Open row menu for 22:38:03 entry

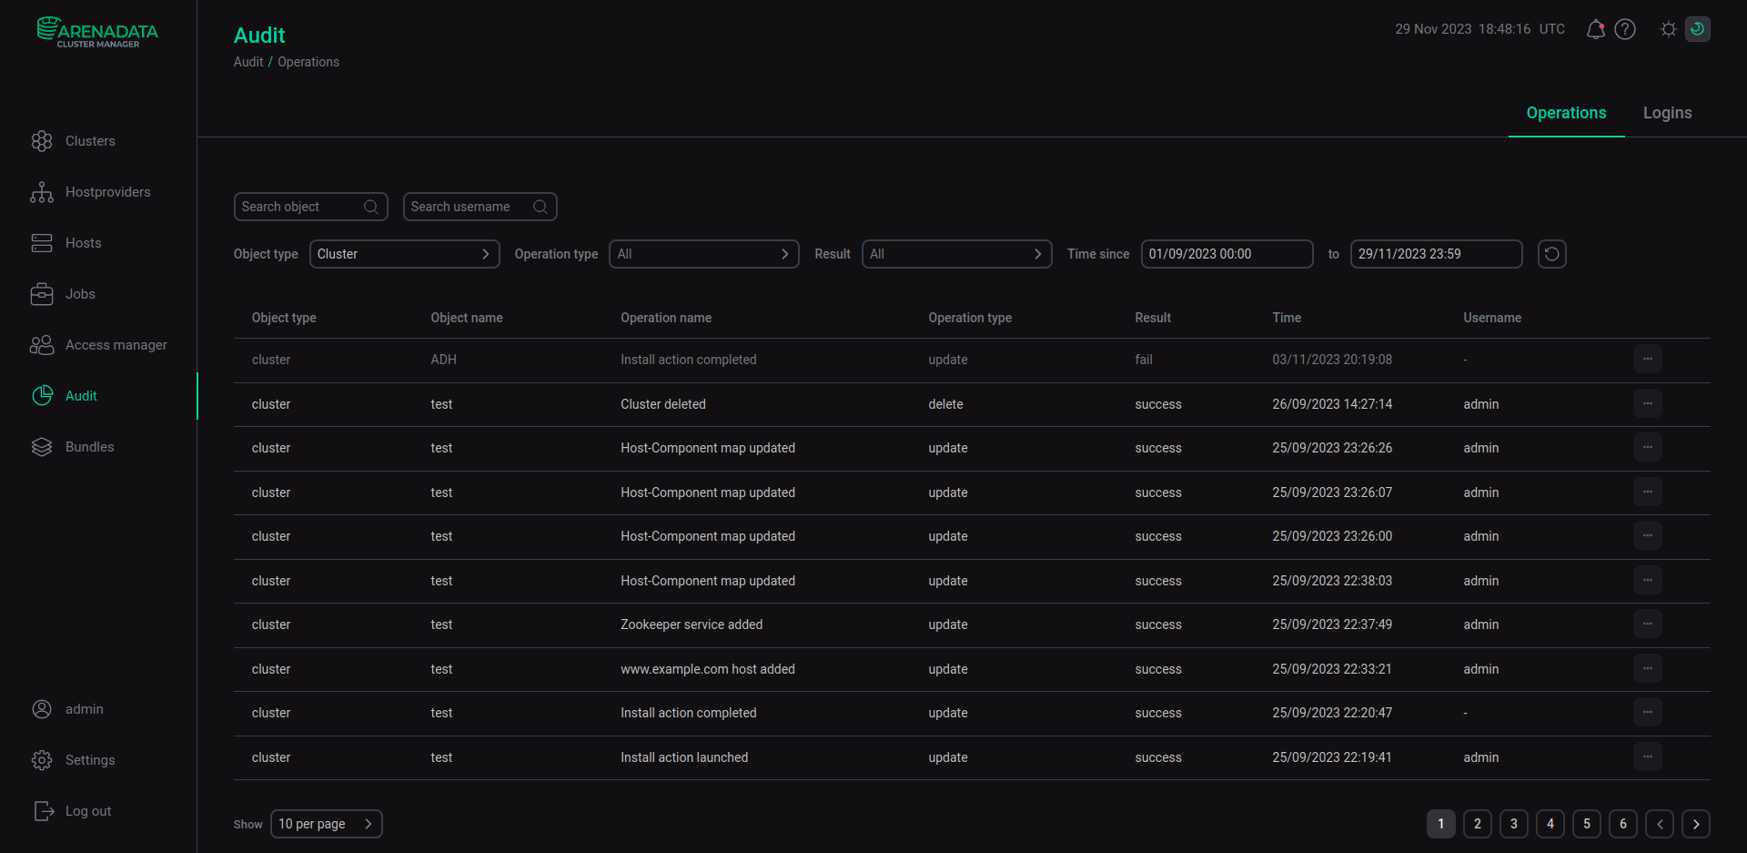tap(1648, 580)
